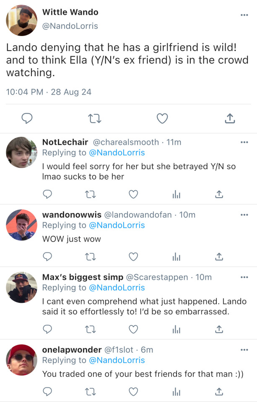
Task: Like the main Wittle Wando tweet
Action: pyautogui.click(x=162, y=119)
